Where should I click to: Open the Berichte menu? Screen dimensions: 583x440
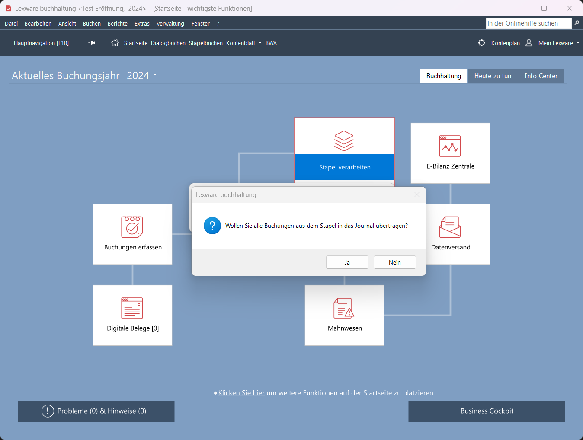118,24
